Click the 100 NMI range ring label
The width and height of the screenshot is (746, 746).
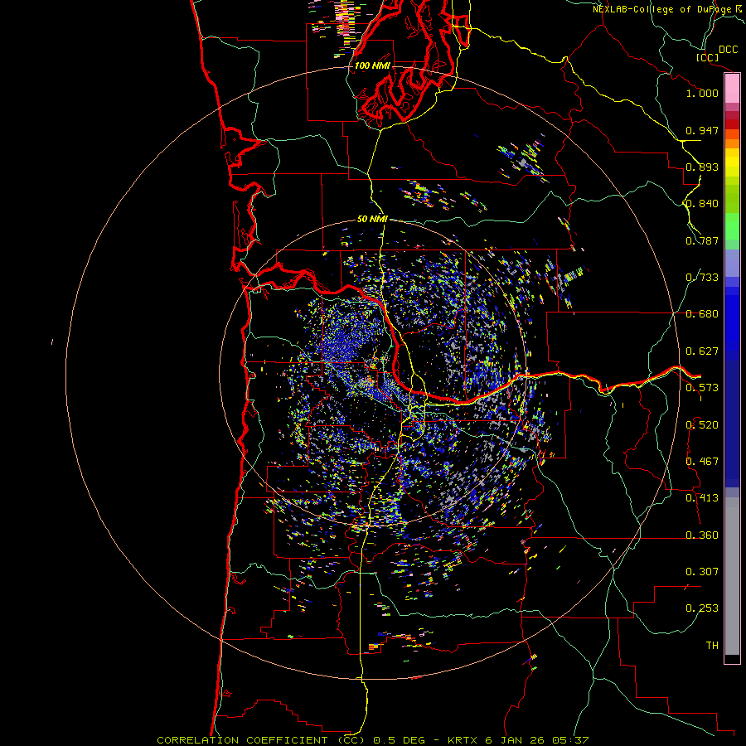tap(372, 65)
